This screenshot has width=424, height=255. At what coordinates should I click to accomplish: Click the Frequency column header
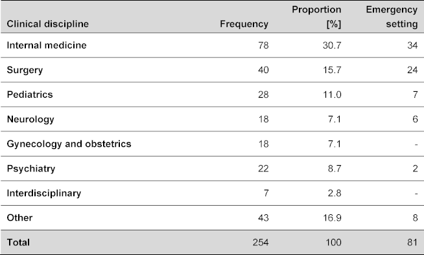[x=244, y=24]
